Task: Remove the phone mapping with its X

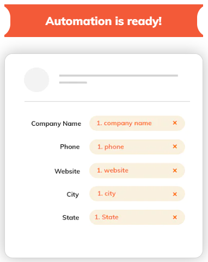Action: tap(175, 147)
